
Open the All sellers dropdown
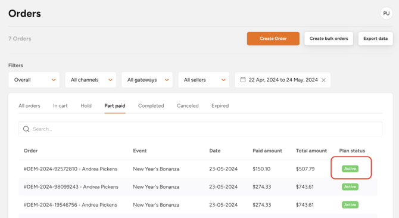point(204,80)
